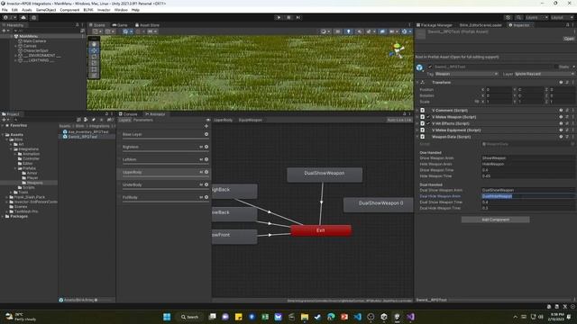Expand the Packages folder in Project
Viewport: 577px width, 324px height.
[3, 216]
